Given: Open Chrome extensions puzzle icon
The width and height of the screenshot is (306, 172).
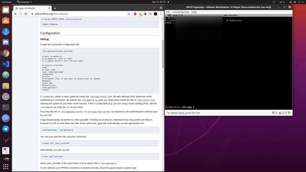Looking at the screenshot, I should (x=145, y=14).
